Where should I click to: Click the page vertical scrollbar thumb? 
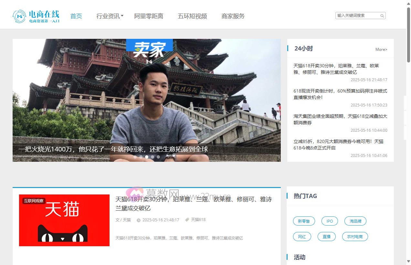[408, 34]
